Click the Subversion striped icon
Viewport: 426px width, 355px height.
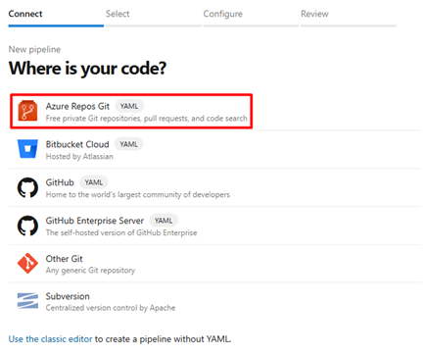pyautogui.click(x=27, y=301)
